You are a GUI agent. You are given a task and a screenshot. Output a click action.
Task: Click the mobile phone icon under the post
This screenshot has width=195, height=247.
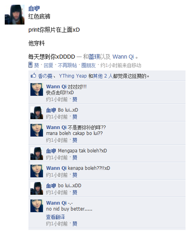[30, 65]
